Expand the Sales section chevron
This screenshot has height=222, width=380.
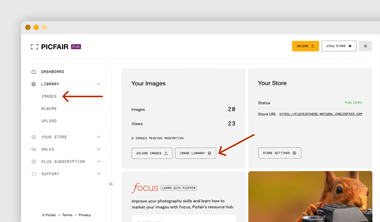(x=99, y=149)
